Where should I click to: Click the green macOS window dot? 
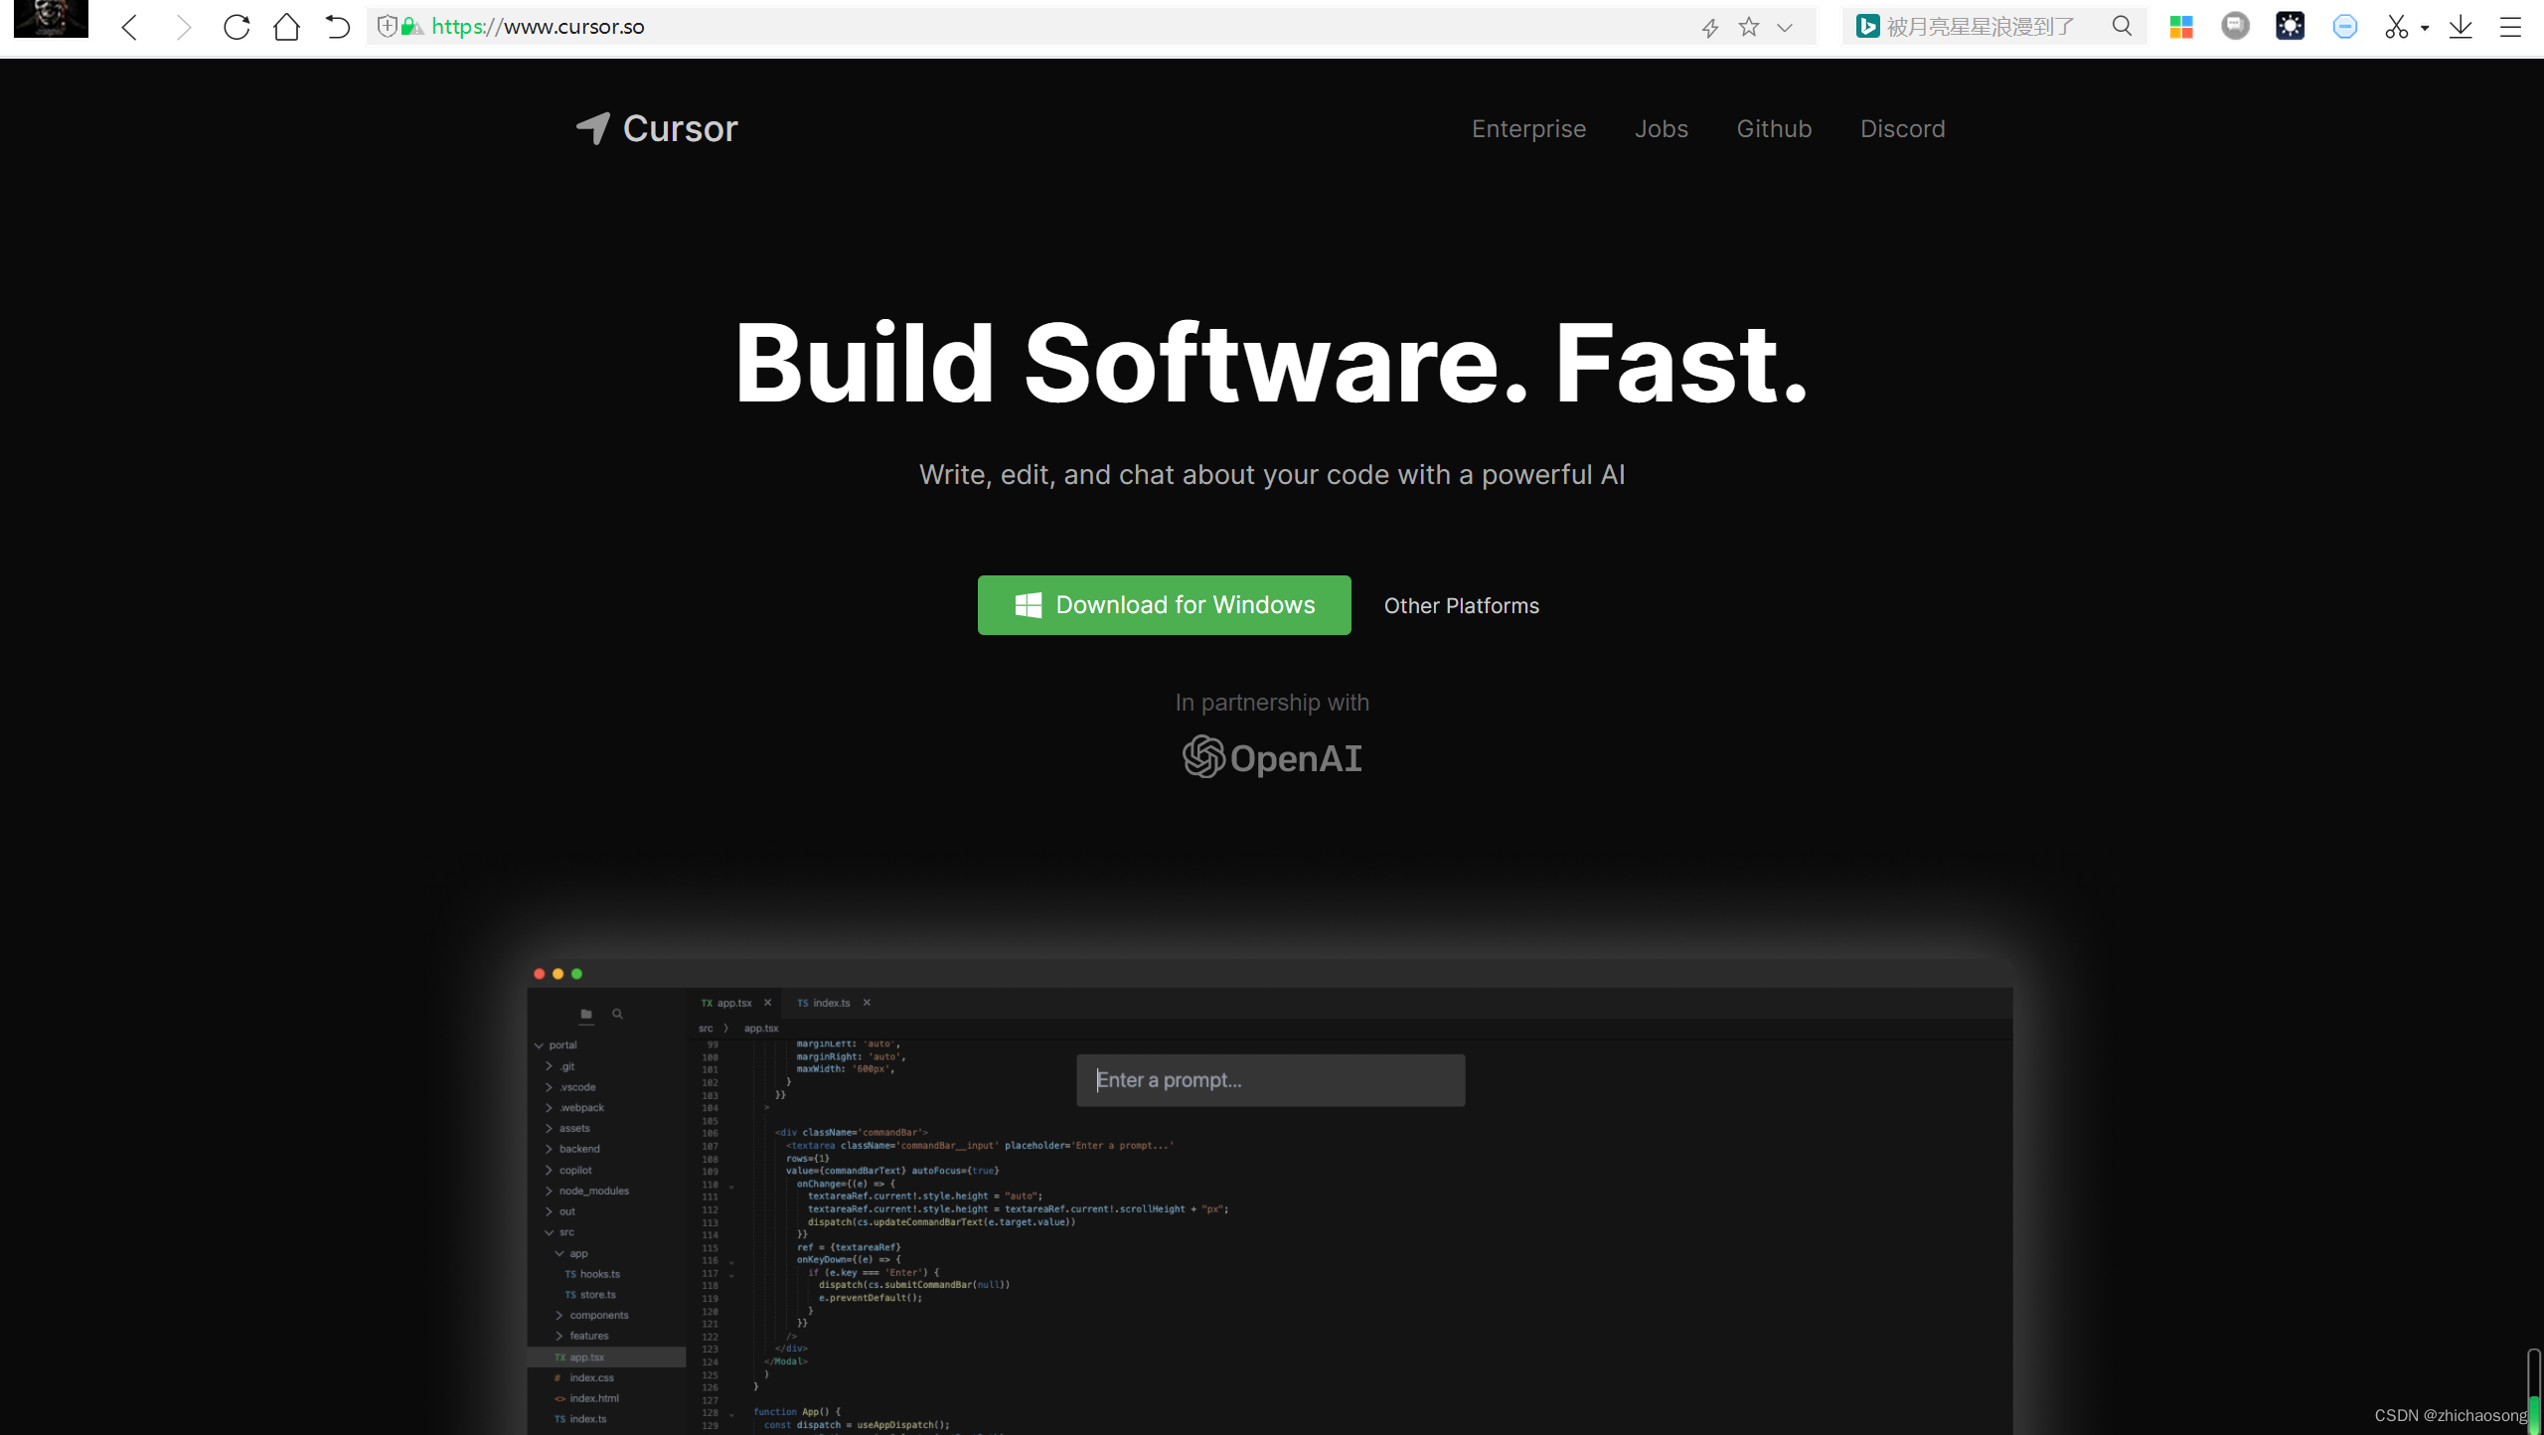pyautogui.click(x=576, y=974)
